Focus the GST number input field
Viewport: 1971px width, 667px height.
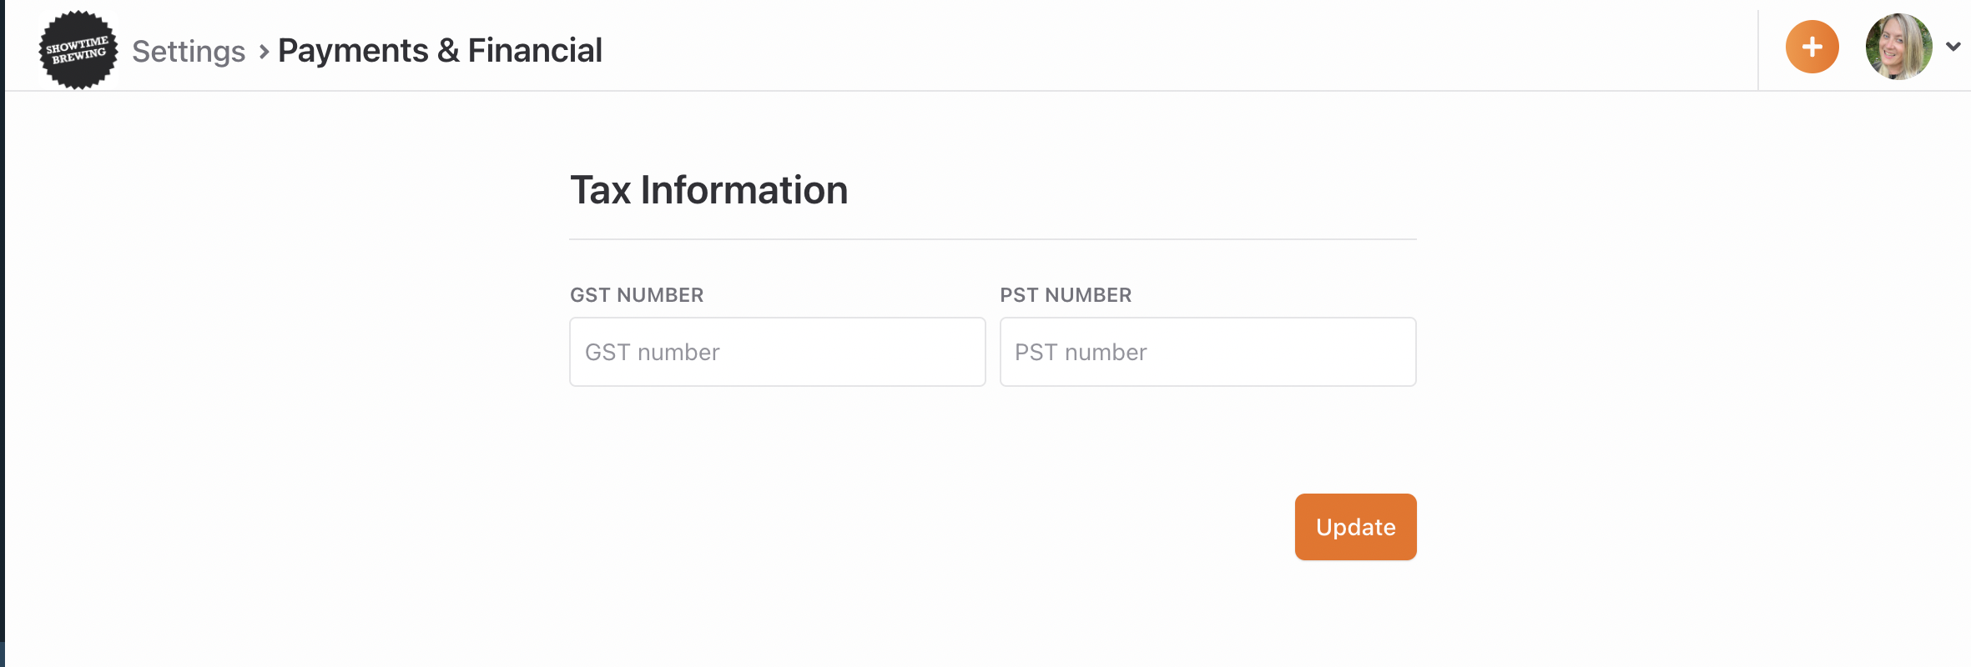pos(777,352)
